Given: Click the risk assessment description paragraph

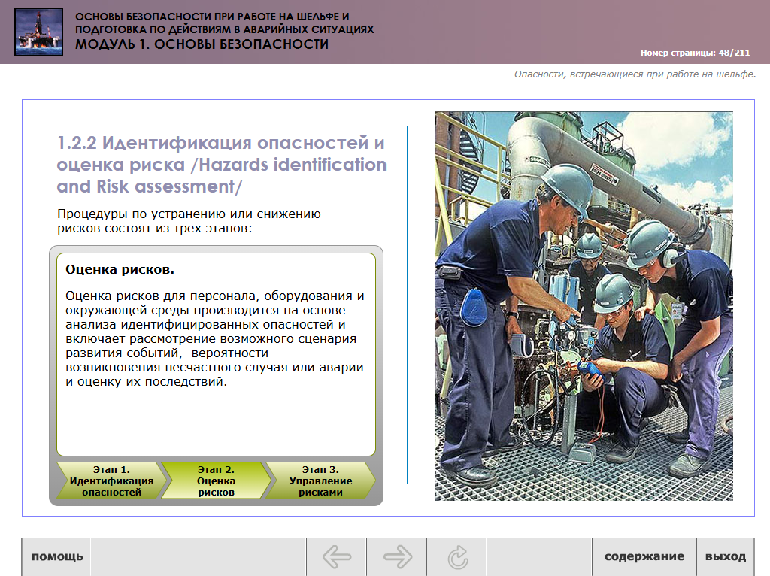Looking at the screenshot, I should coord(215,338).
